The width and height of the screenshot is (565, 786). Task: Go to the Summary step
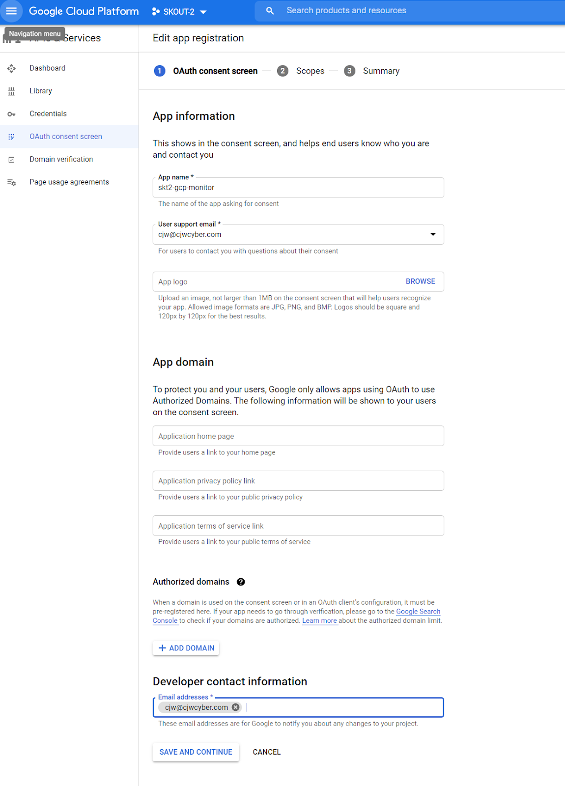[381, 71]
